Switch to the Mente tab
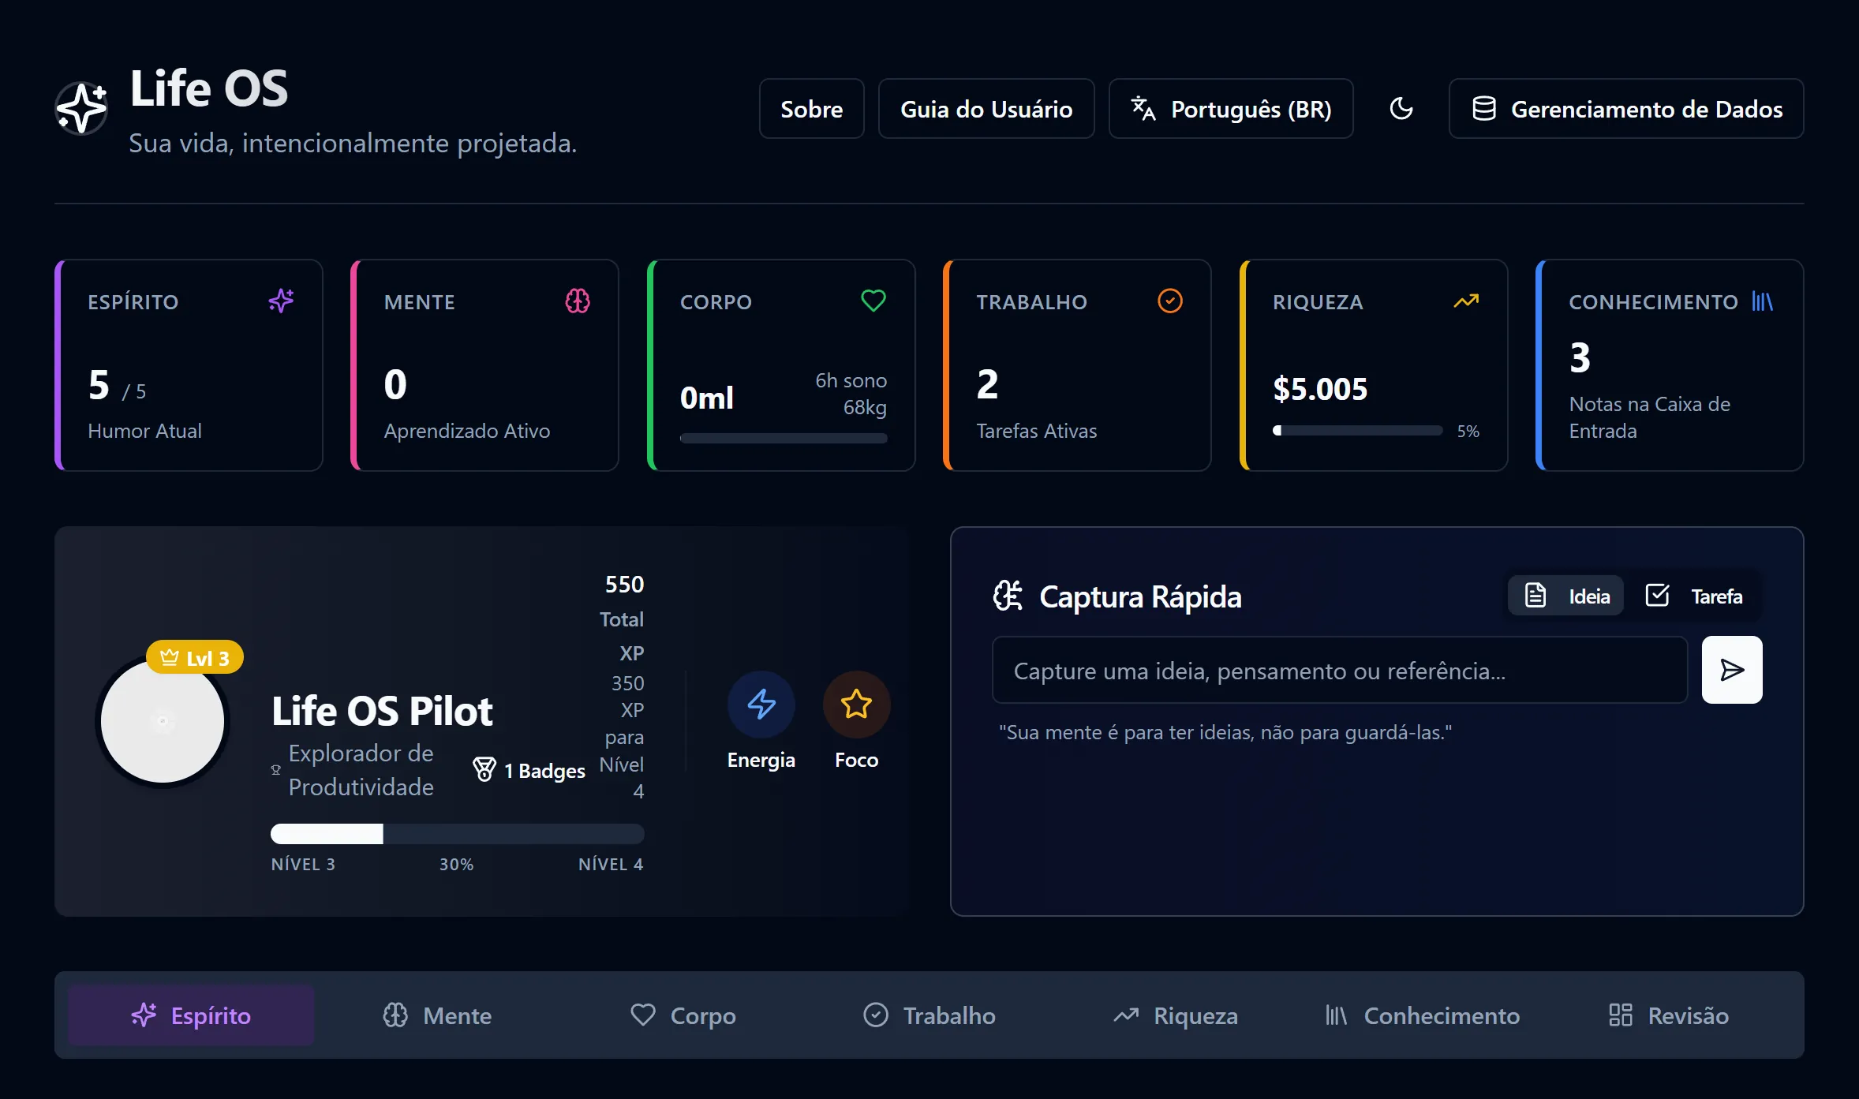1859x1099 pixels. click(438, 1015)
